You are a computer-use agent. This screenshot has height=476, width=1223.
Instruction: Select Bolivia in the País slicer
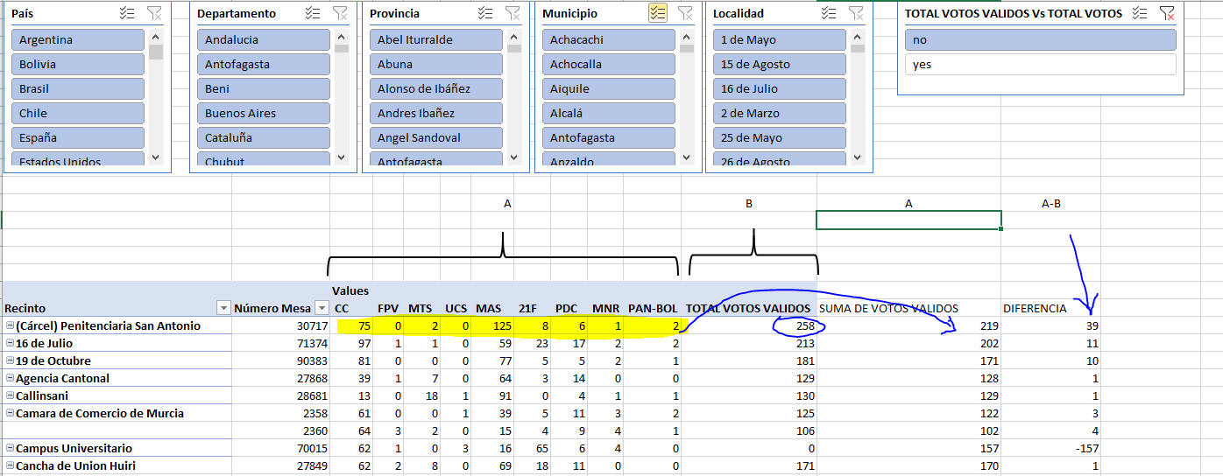click(78, 64)
